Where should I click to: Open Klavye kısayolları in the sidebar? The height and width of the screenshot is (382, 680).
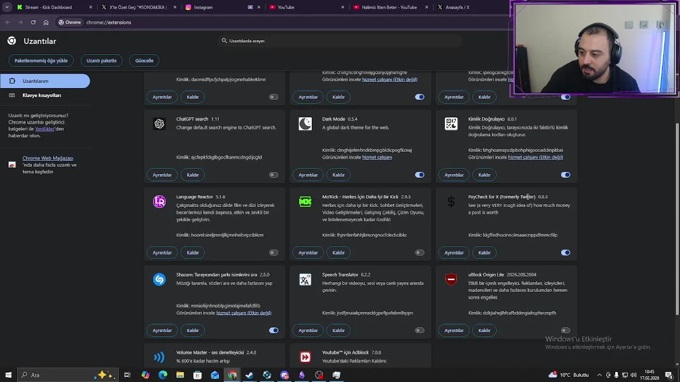[45, 95]
